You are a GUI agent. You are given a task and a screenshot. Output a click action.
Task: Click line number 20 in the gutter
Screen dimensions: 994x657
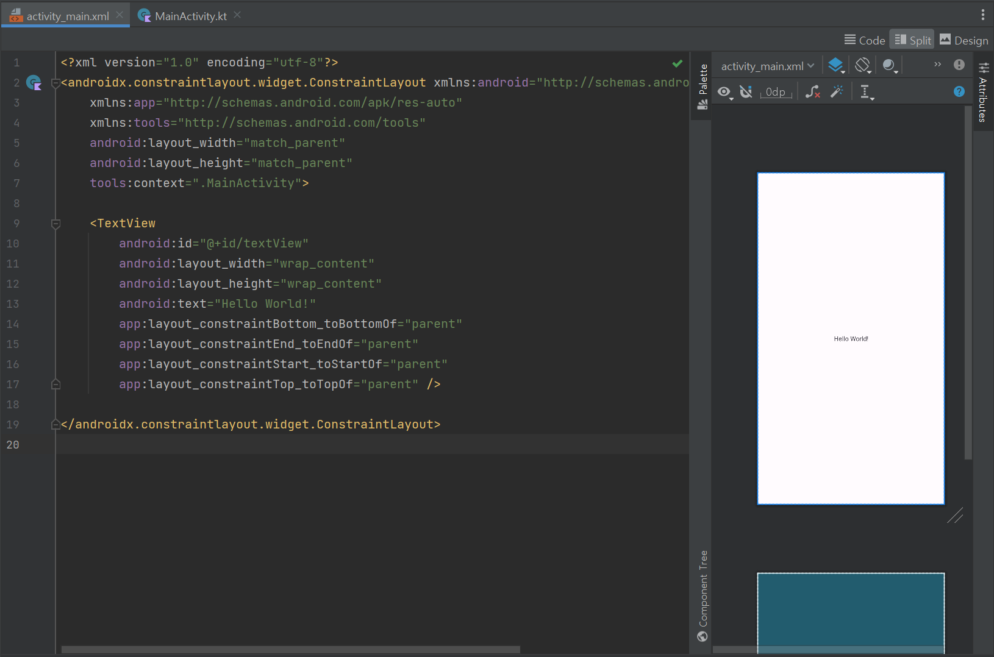coord(13,444)
